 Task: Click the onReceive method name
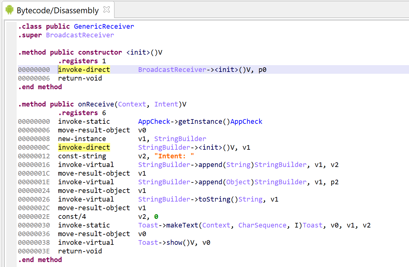[96, 104]
